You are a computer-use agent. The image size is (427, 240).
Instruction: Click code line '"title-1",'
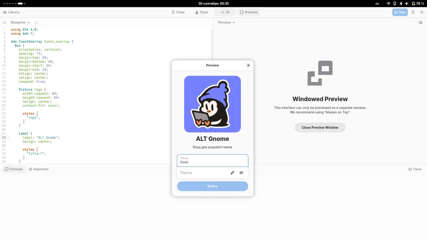(36, 153)
